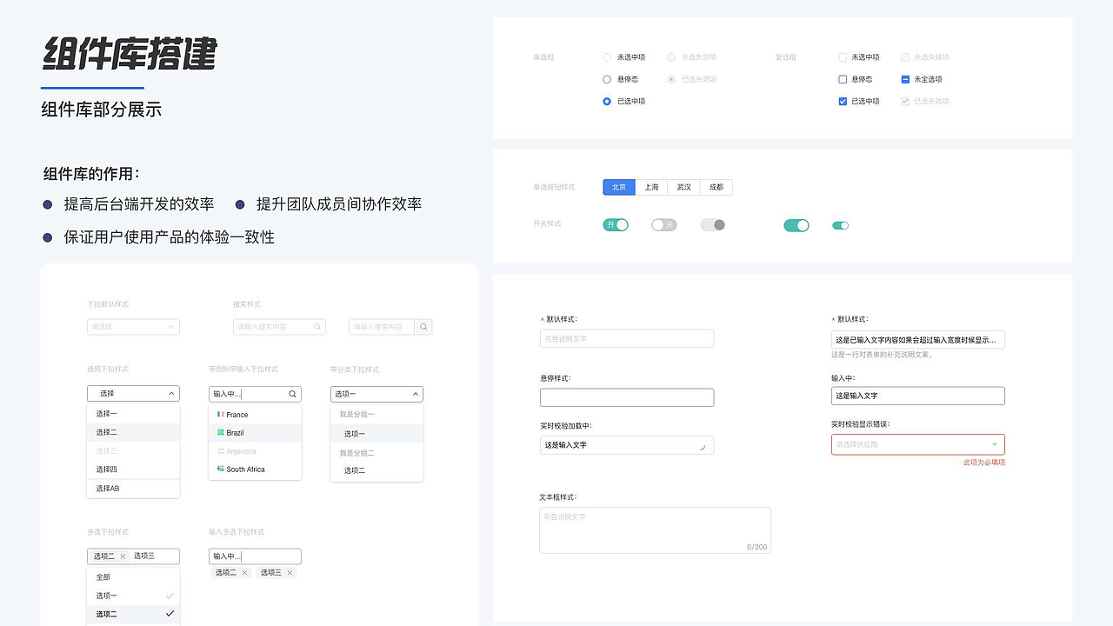1113x626 pixels.
Task: Select the 上海 segment button
Action: click(x=651, y=187)
